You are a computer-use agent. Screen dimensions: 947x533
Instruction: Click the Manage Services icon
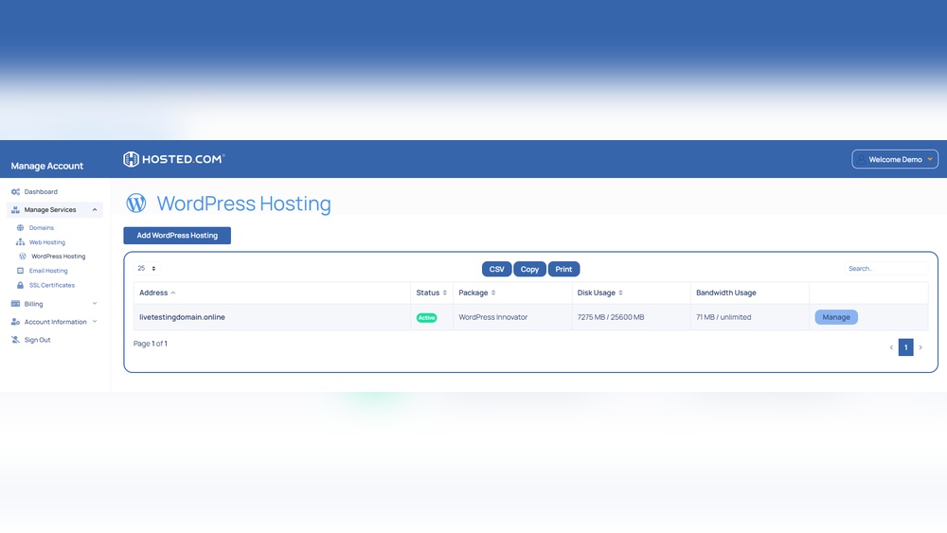(x=16, y=209)
